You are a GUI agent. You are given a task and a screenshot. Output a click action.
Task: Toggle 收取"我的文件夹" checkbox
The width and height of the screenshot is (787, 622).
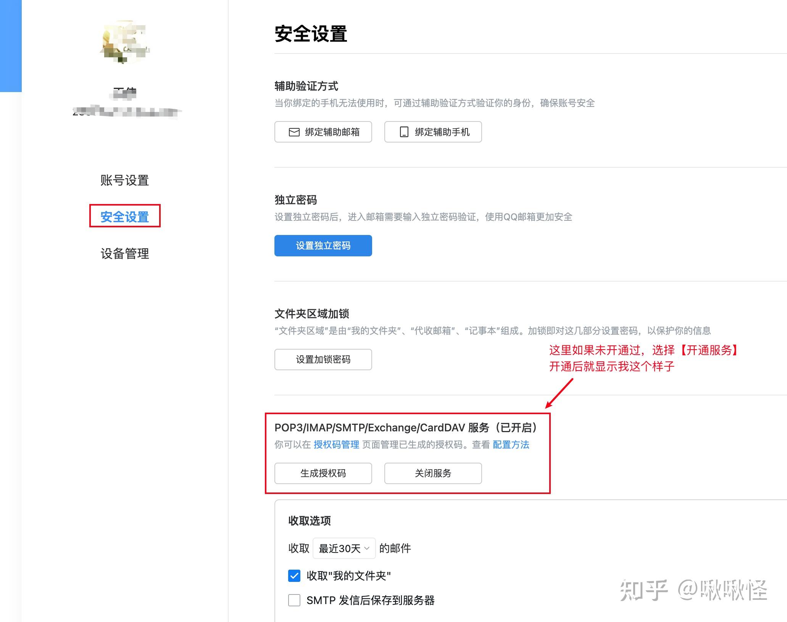[x=294, y=576]
